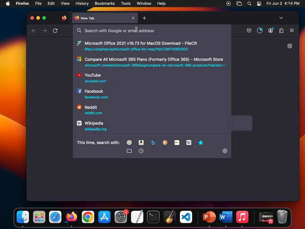
Task: Search in History clock icon
Action: [141, 151]
